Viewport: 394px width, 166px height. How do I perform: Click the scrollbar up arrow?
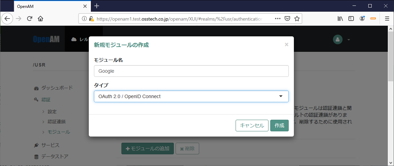pyautogui.click(x=391, y=28)
